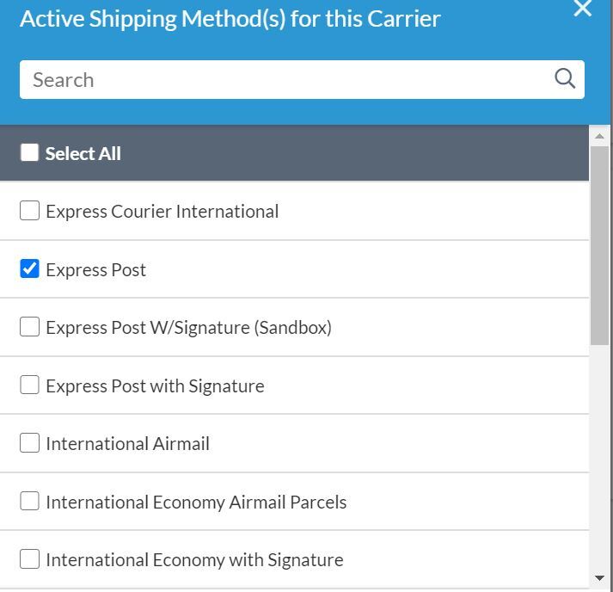613x592 pixels.
Task: Click the scroll down arrow
Action: [x=599, y=579]
